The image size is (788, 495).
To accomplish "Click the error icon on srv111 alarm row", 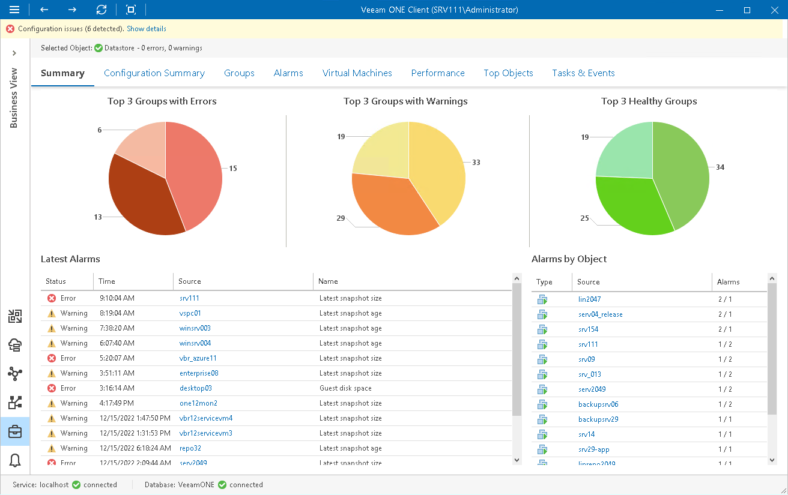I will tap(52, 298).
